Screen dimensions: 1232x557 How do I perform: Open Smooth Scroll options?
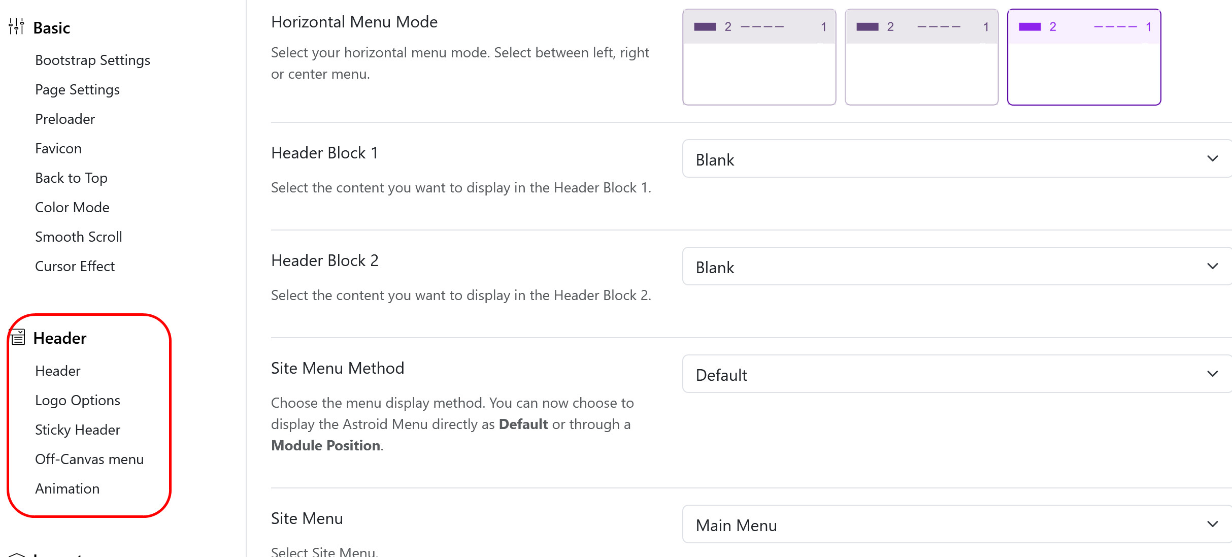tap(79, 237)
